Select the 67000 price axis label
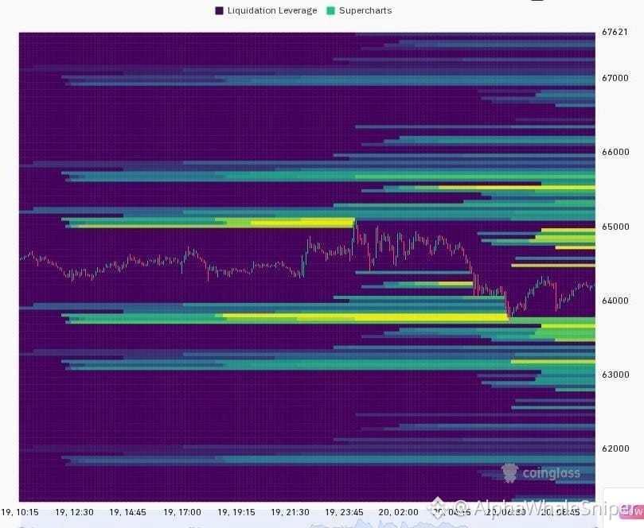Image resolution: width=644 pixels, height=528 pixels. (x=615, y=78)
